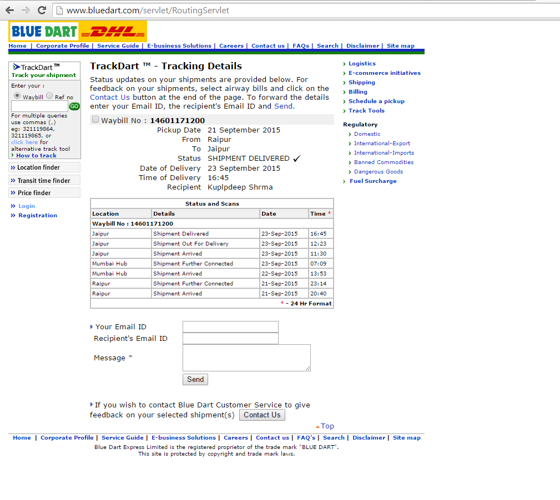Open the How to track link
The height and width of the screenshot is (500, 560).
point(37,156)
